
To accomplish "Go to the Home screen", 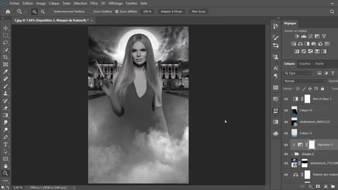I will (x=8, y=12).
